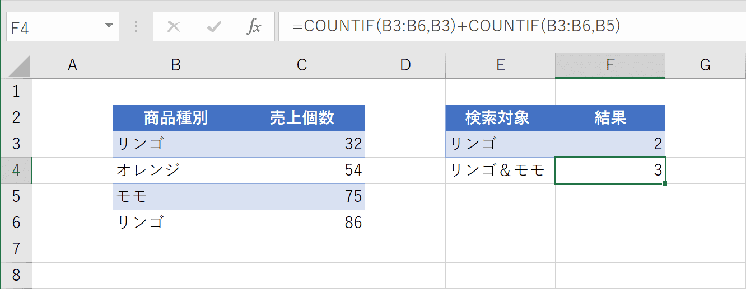Select column F header
746x289 pixels.
[x=610, y=65]
